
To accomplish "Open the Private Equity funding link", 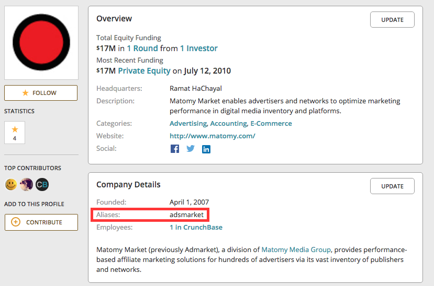I will tap(144, 71).
